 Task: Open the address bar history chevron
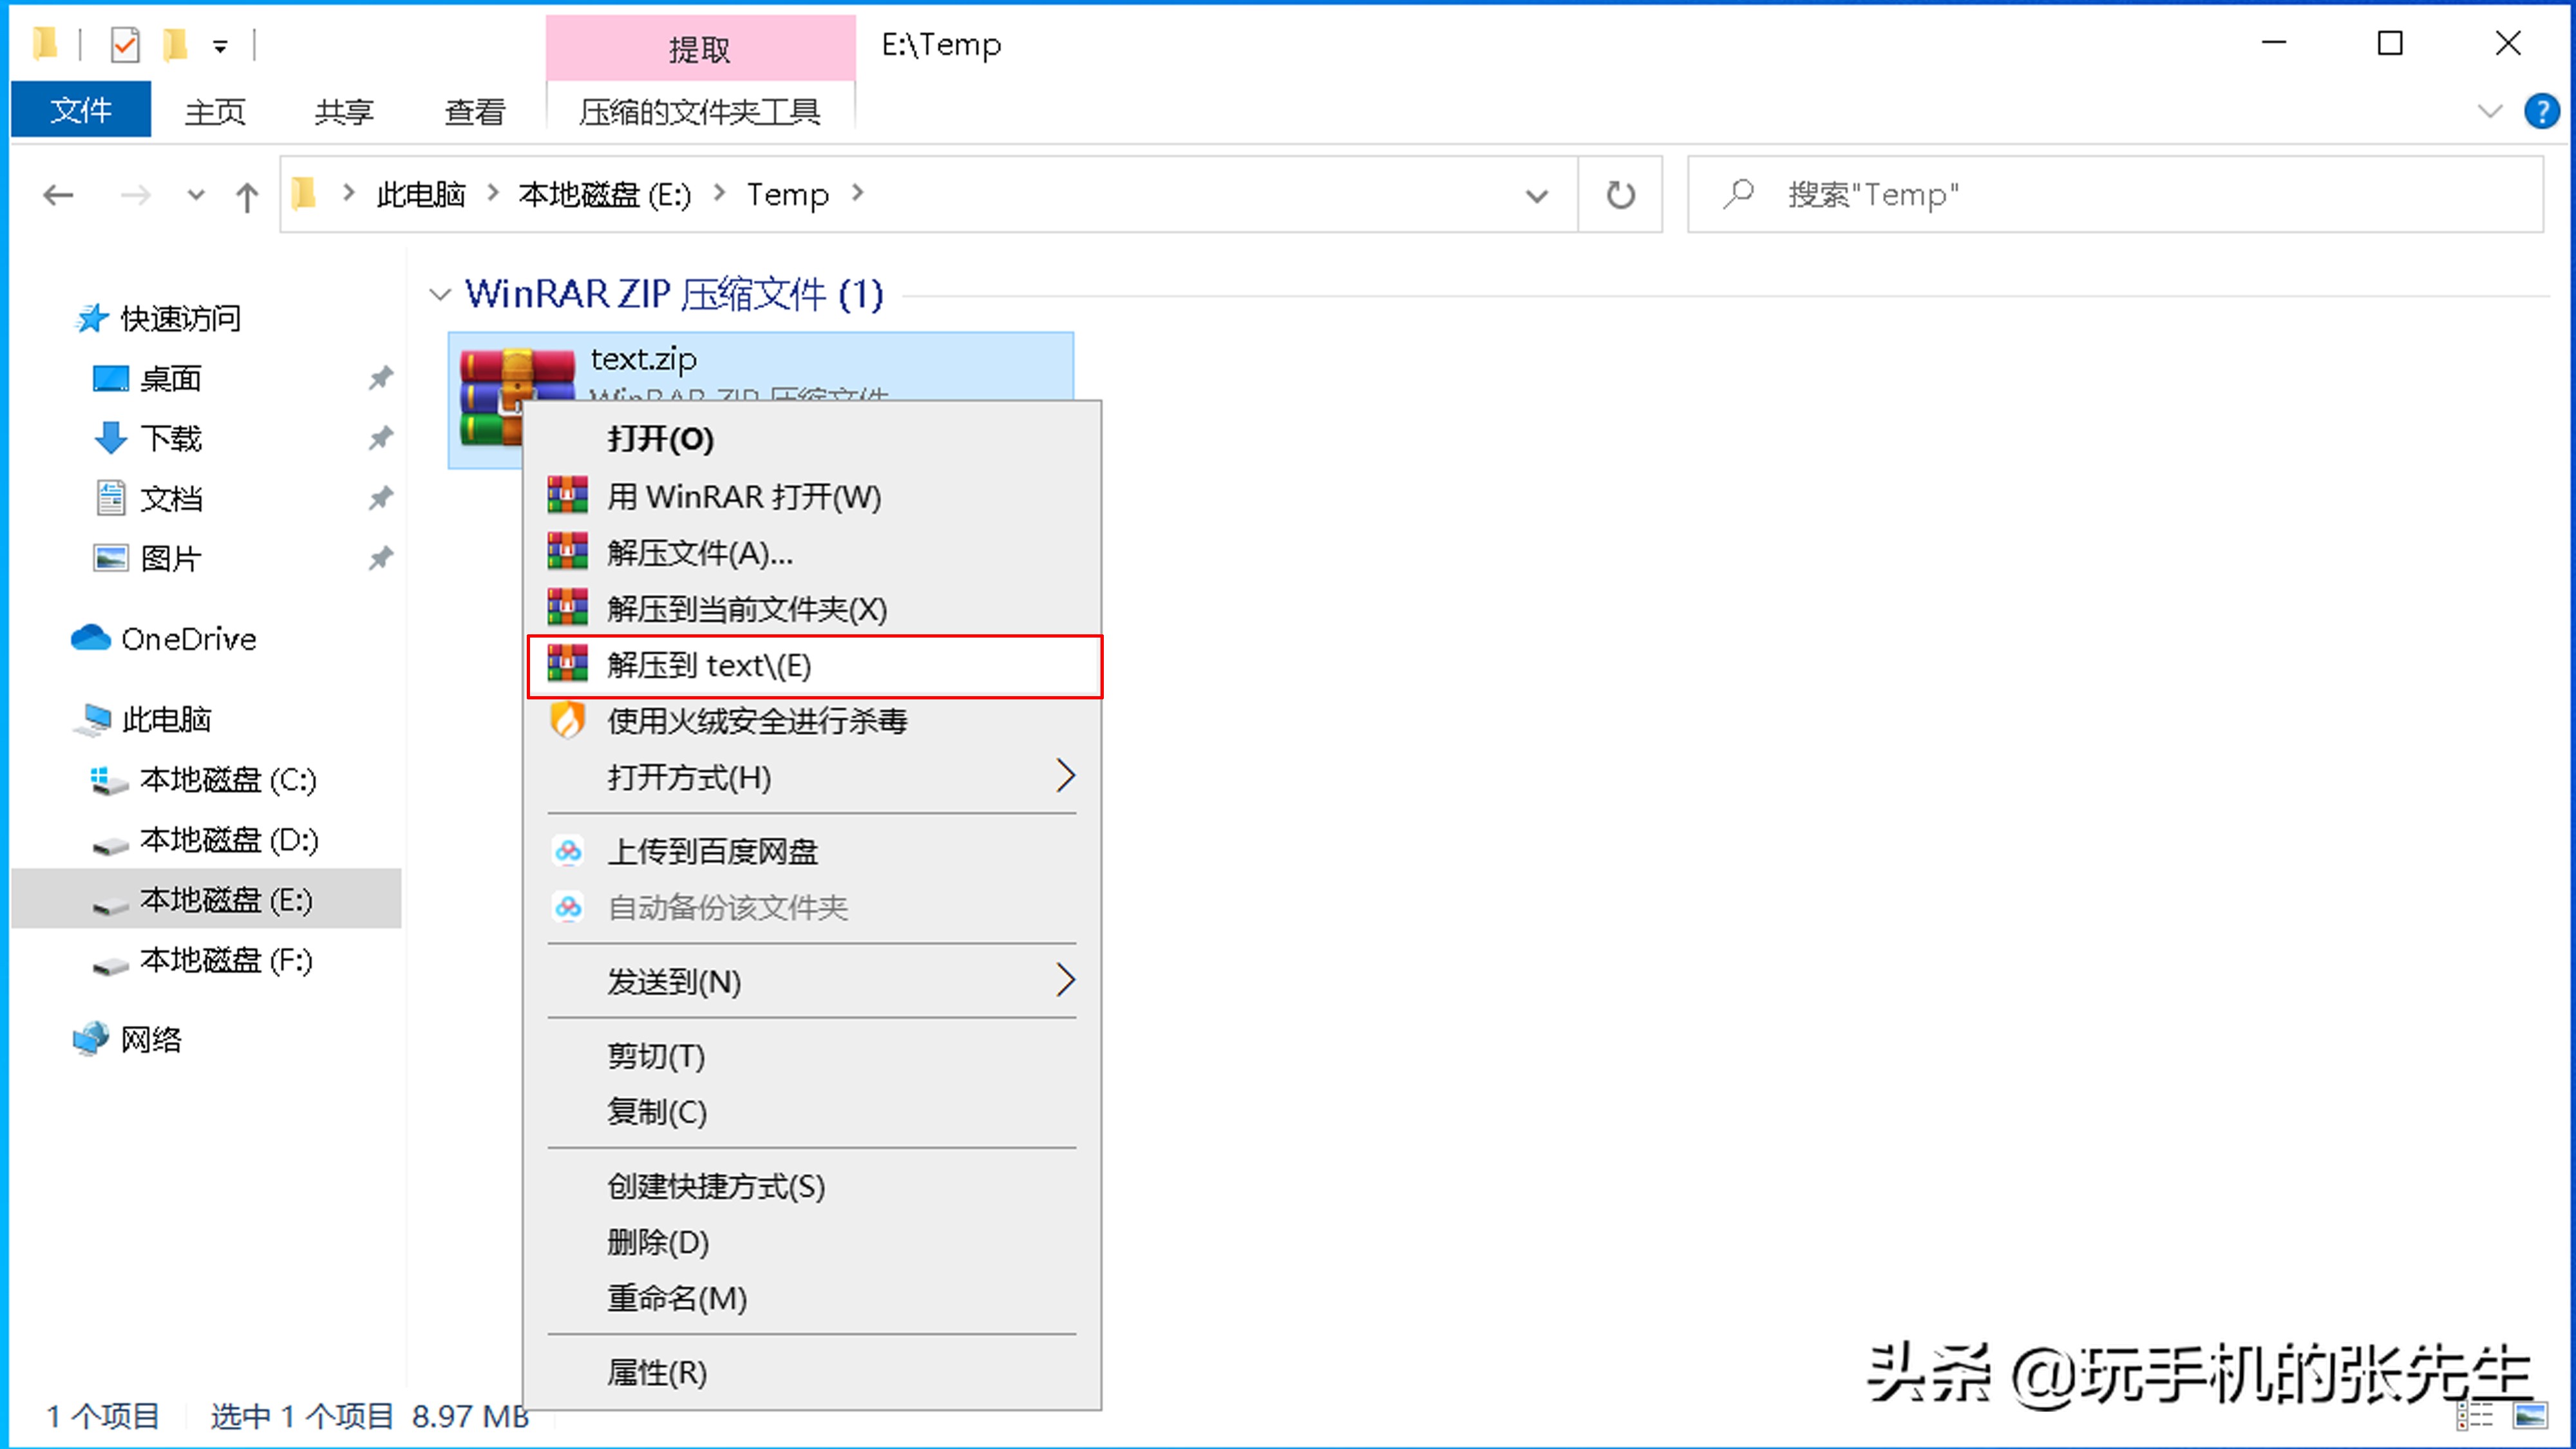click(1537, 195)
